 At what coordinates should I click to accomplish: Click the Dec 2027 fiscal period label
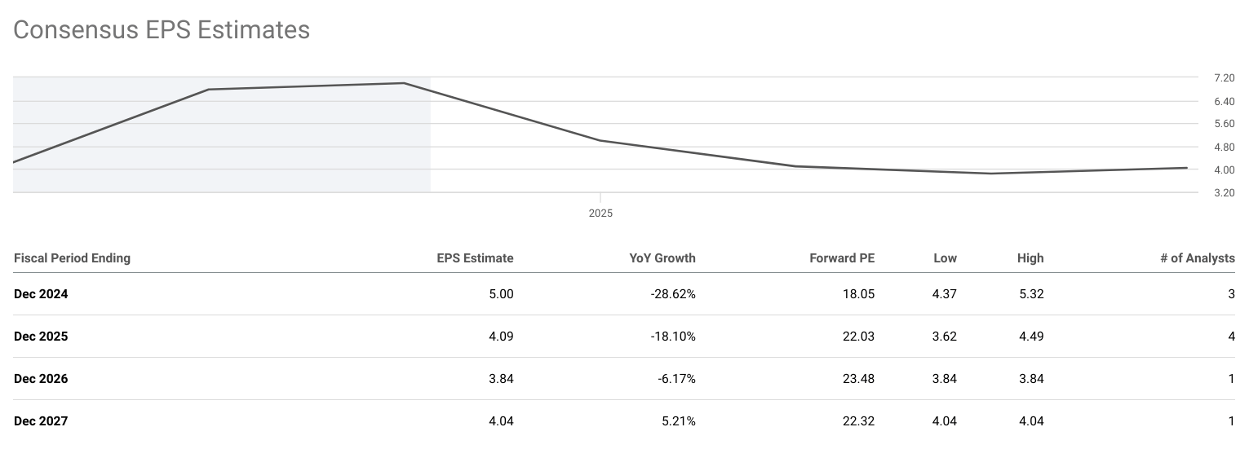tap(41, 421)
